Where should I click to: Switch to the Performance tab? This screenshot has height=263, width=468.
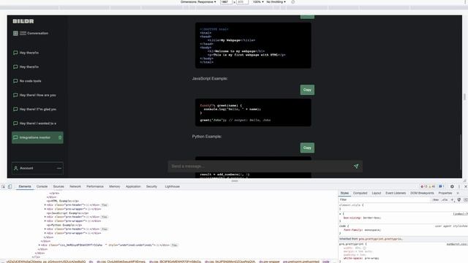(95, 186)
